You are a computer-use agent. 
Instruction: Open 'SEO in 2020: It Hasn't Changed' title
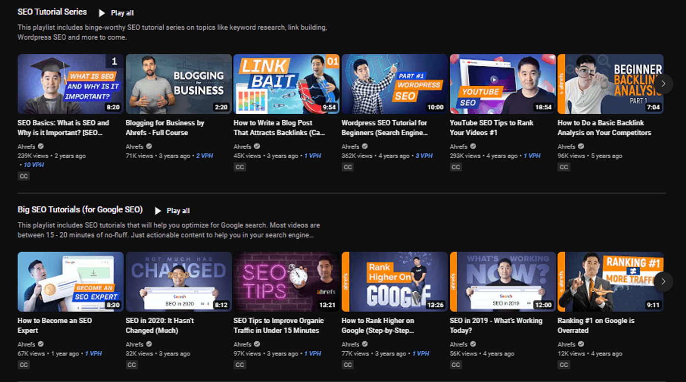[160, 325]
